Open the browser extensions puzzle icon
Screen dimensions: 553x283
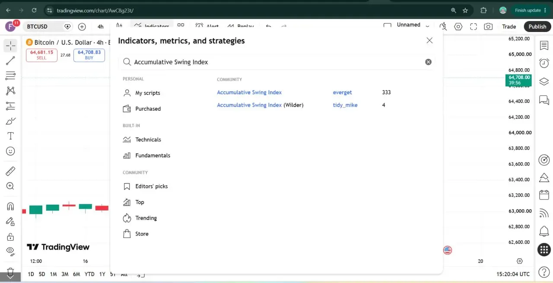(x=483, y=10)
